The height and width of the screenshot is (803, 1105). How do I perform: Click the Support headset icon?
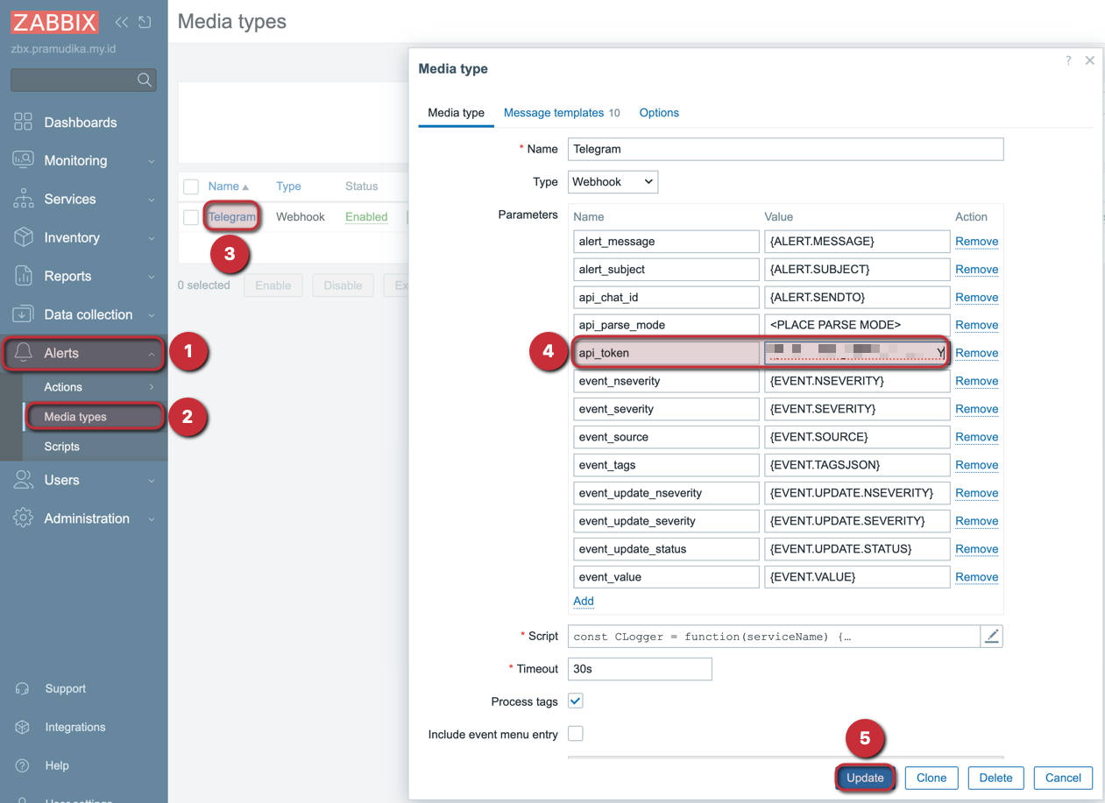(23, 688)
